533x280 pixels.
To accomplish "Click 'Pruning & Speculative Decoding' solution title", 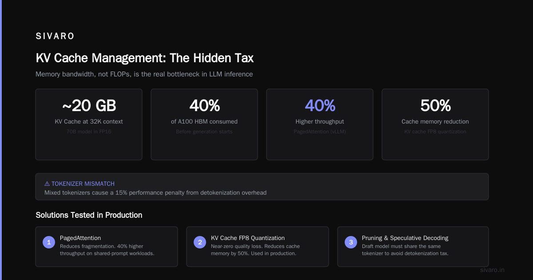I will pyautogui.click(x=405, y=238).
